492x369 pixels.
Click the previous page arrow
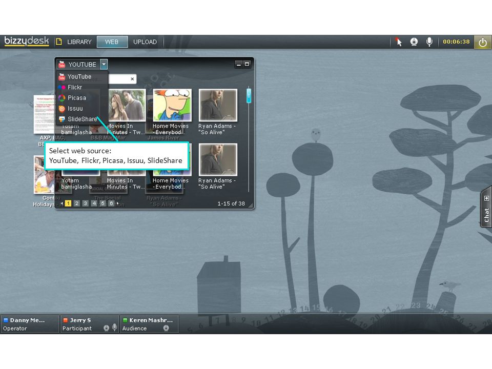(x=62, y=203)
